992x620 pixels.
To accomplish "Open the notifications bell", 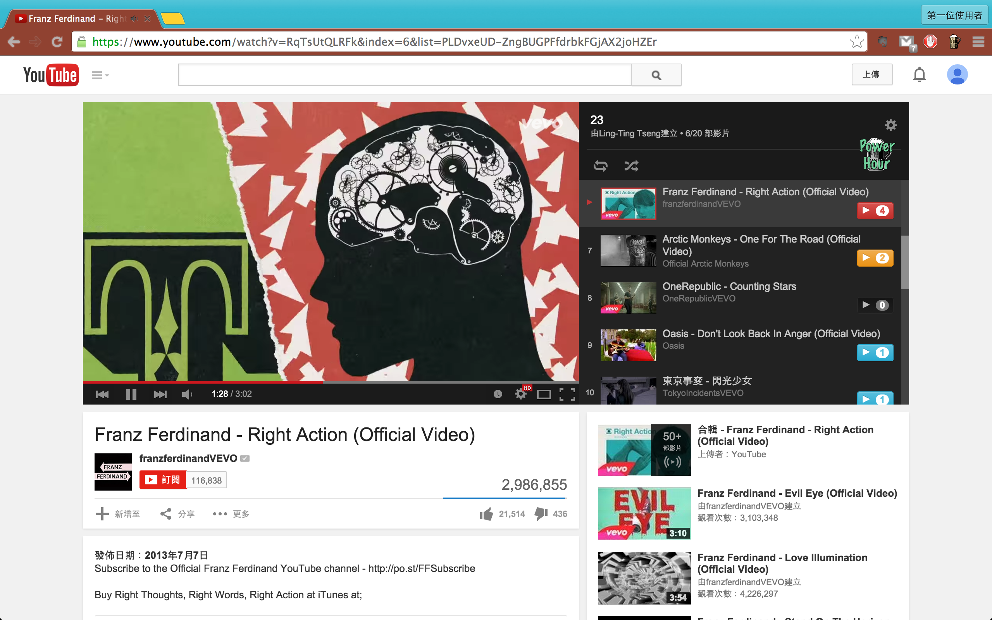I will 919,75.
